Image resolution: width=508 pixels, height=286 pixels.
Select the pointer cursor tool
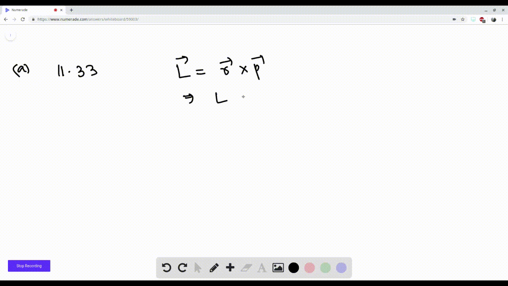point(198,268)
